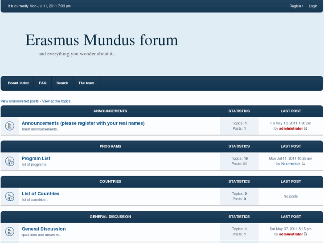Click LAST POST header in Countries section
Viewport: 324px width, 243px height.
(291, 181)
